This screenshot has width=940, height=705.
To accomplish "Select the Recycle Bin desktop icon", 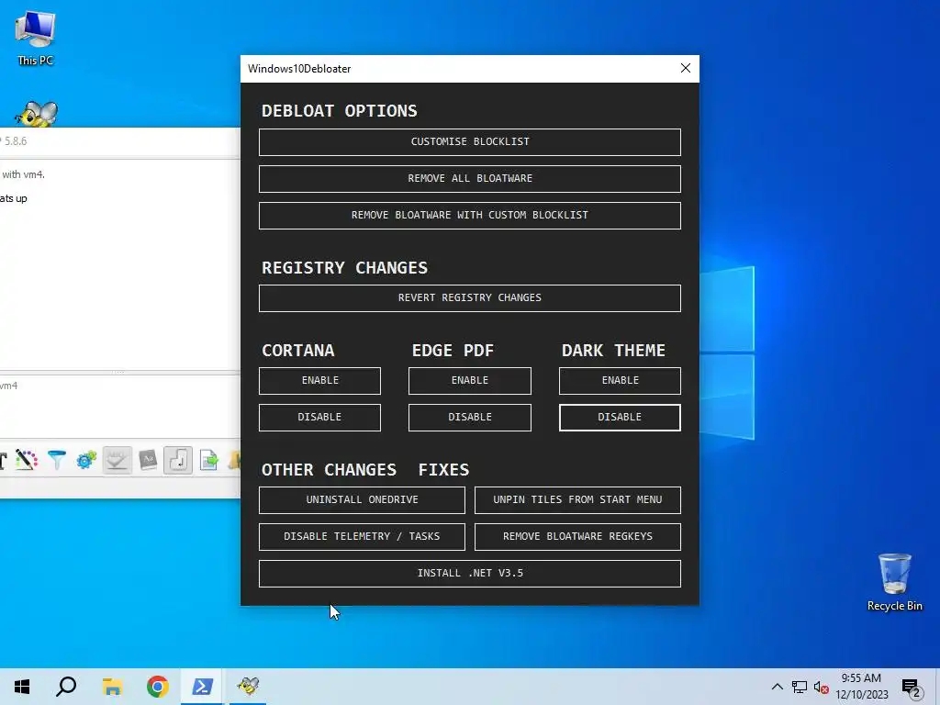I will [894, 582].
